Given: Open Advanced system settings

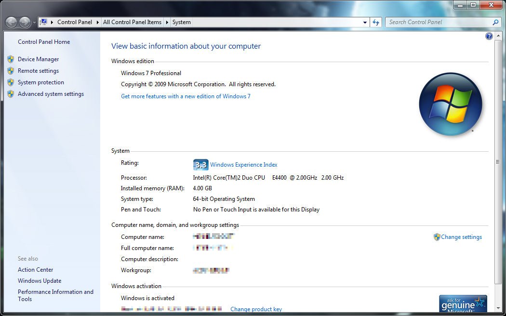Looking at the screenshot, I should [51, 93].
